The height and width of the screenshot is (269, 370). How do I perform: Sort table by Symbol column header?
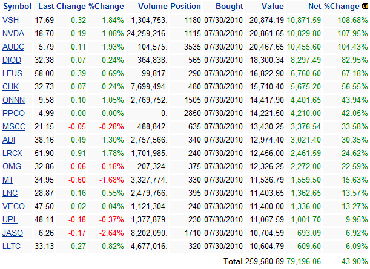pyautogui.click(x=17, y=7)
